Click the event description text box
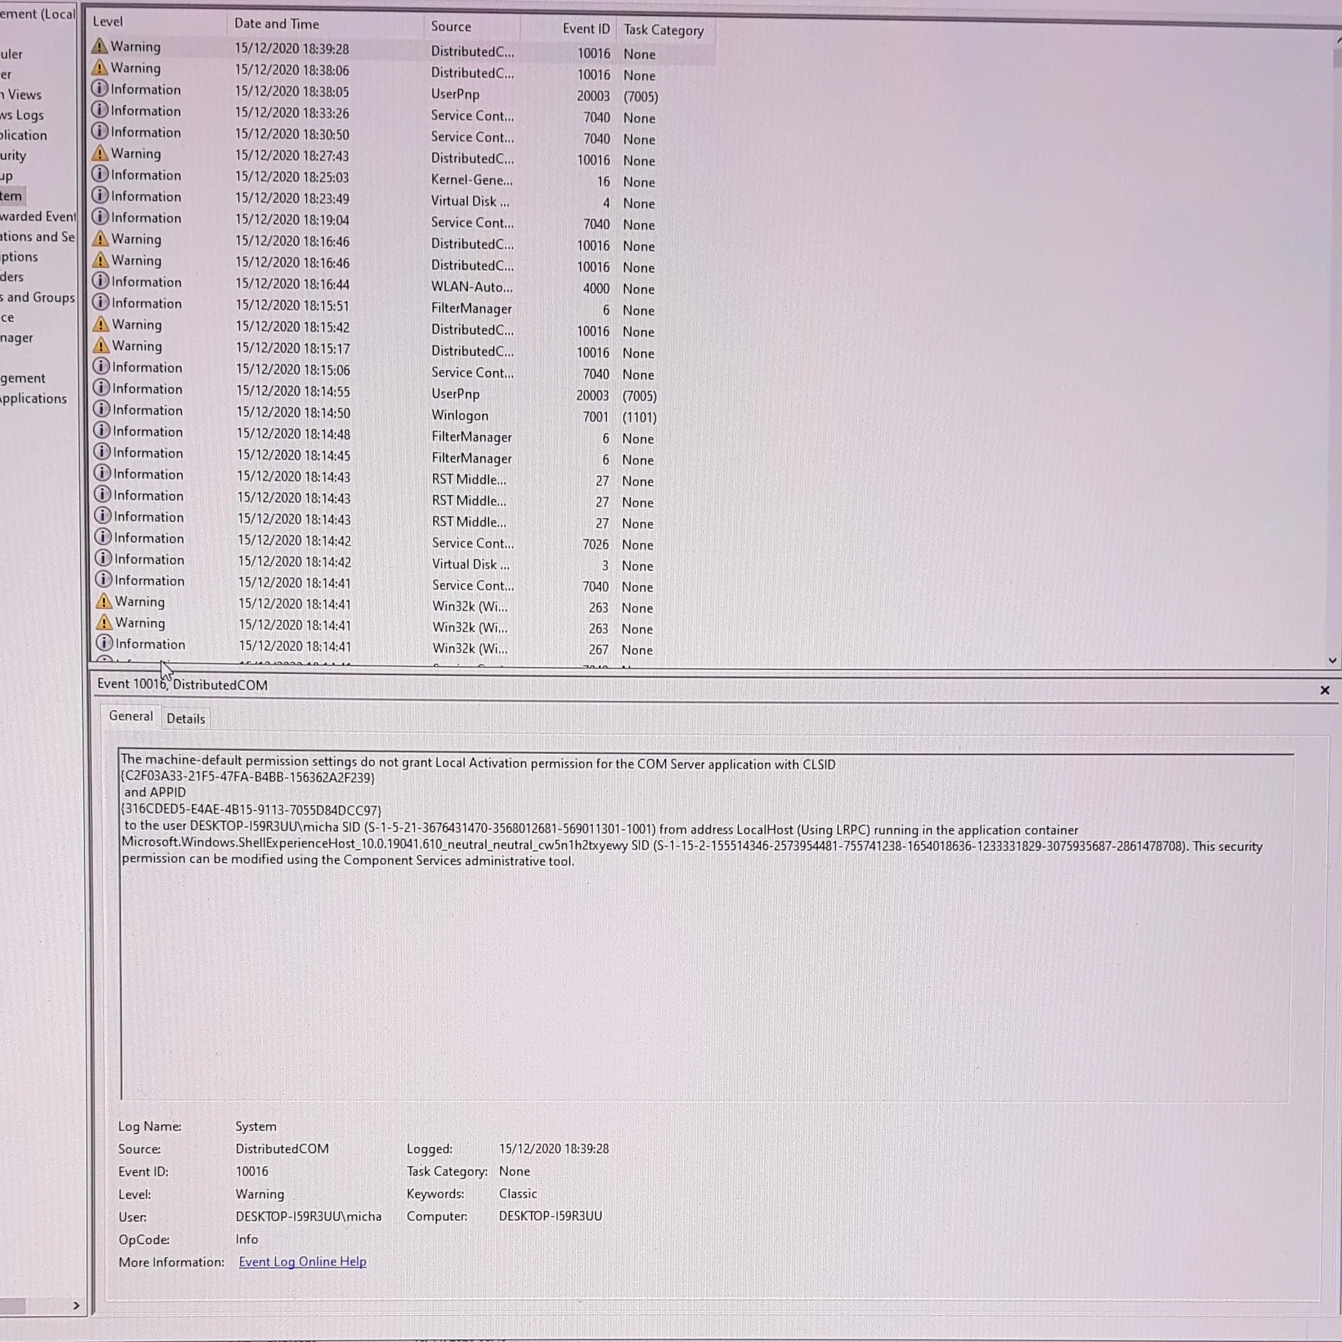Screen dimensions: 1342x1342 (x=705, y=926)
